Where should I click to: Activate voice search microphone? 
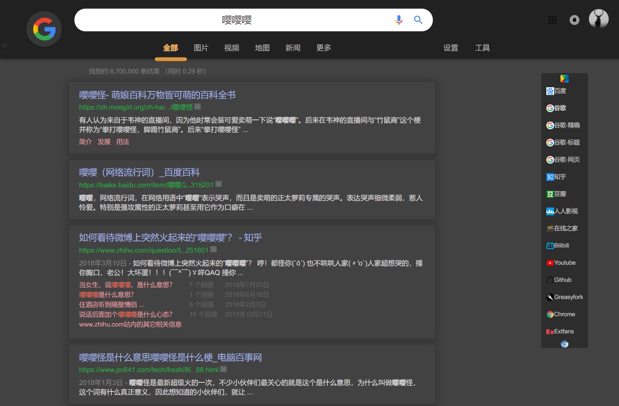coord(398,20)
